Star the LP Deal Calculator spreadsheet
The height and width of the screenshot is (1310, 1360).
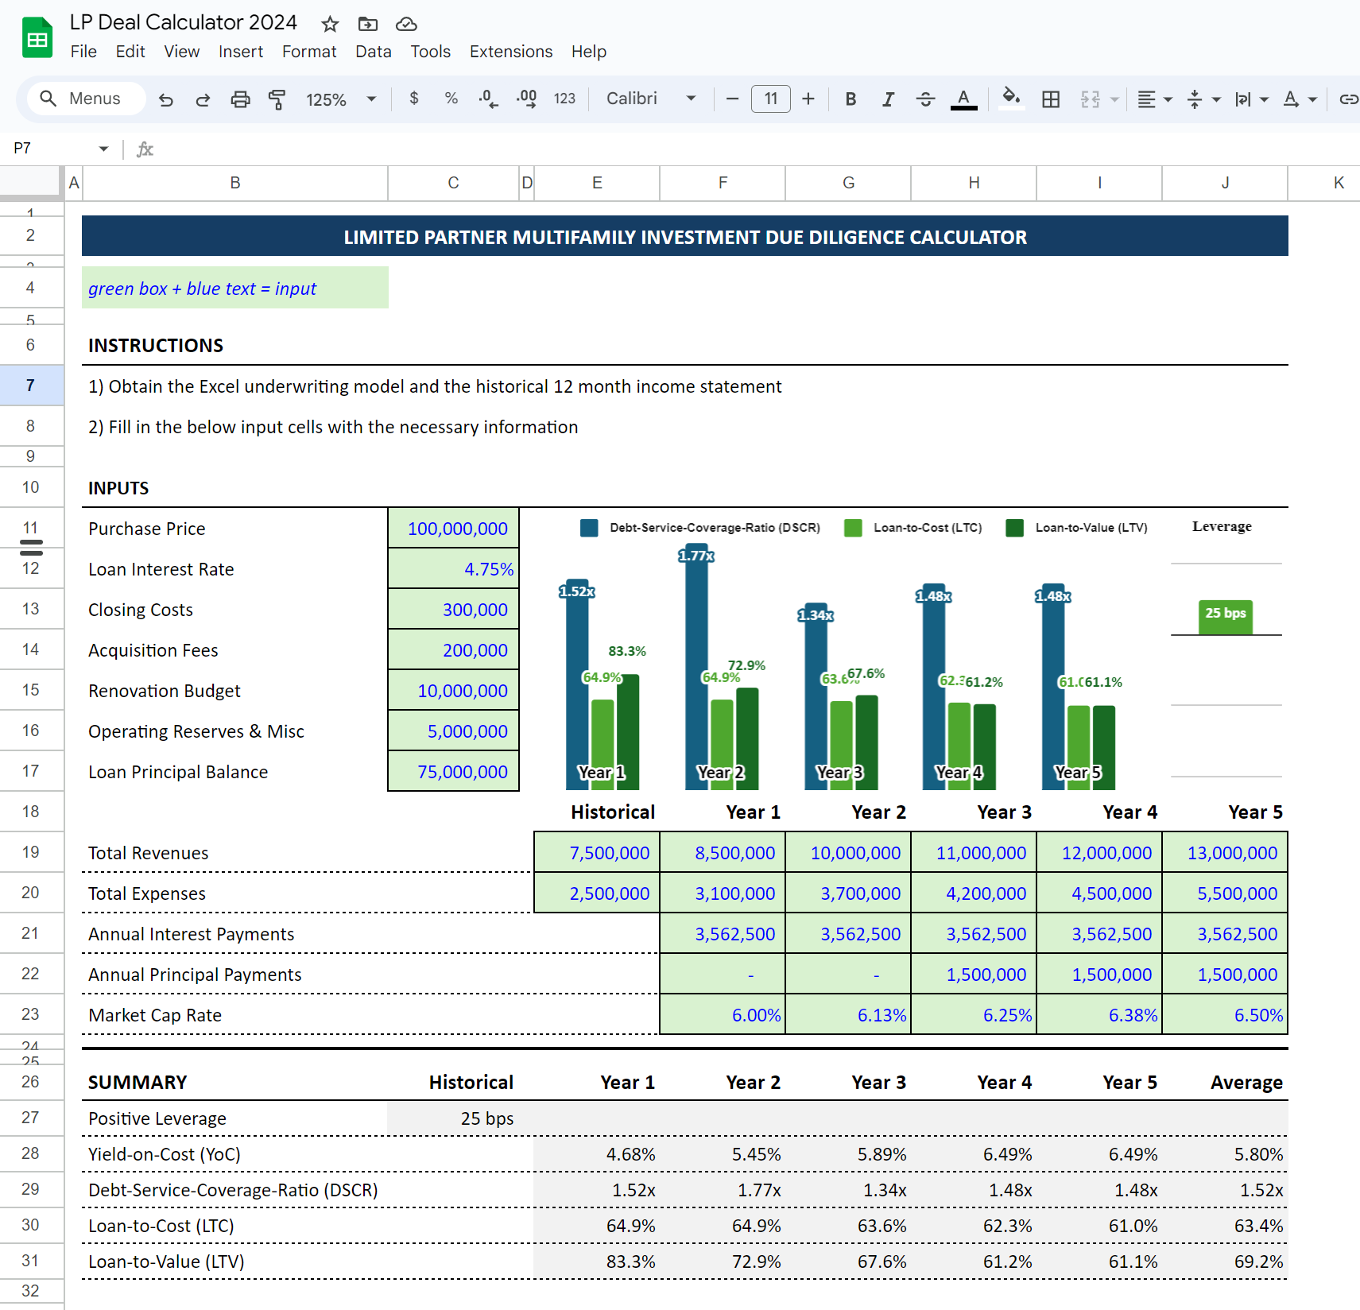click(x=329, y=23)
